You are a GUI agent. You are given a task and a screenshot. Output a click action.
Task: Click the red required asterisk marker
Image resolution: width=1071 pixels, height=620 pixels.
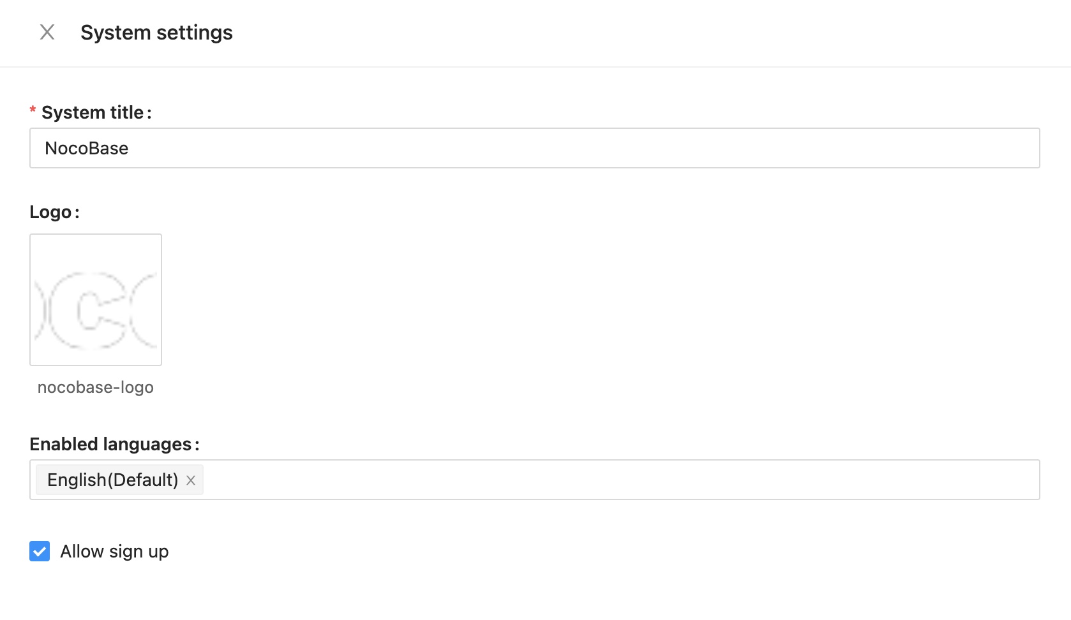pyautogui.click(x=33, y=112)
